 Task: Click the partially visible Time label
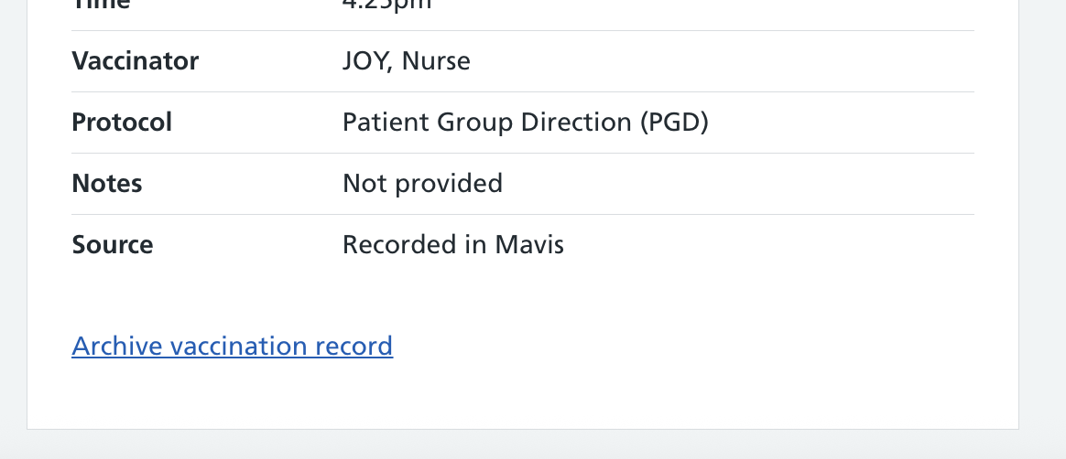pyautogui.click(x=101, y=5)
